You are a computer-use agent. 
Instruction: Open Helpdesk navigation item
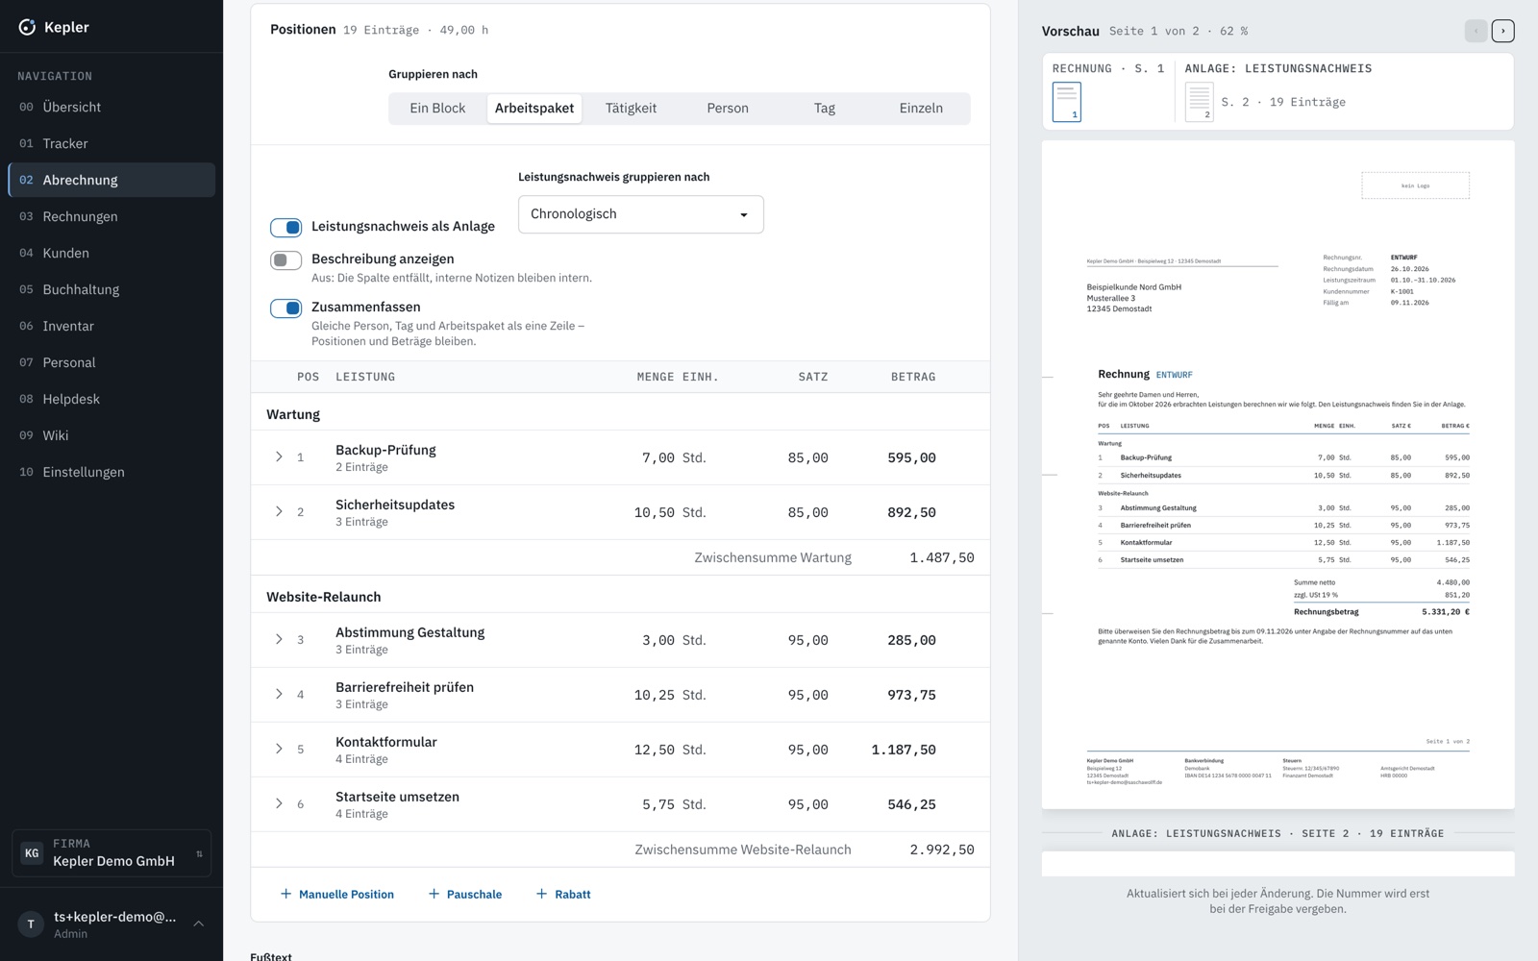pyautogui.click(x=112, y=399)
